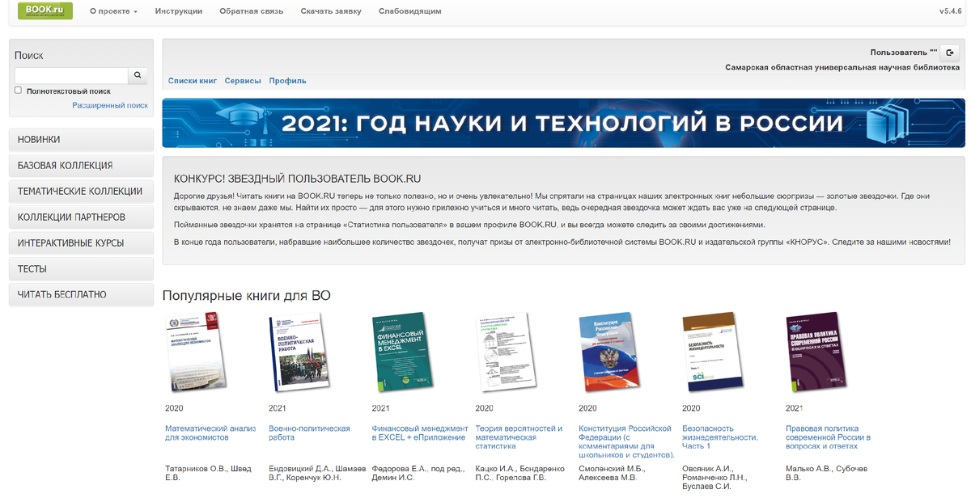Open the Сервисы section
This screenshot has width=971, height=502.
(245, 80)
